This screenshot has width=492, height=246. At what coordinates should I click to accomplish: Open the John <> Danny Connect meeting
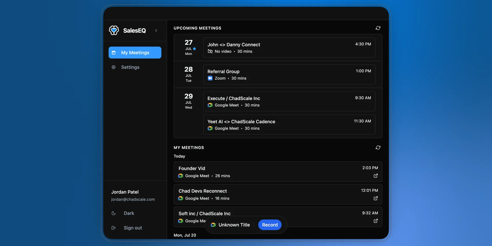click(289, 48)
